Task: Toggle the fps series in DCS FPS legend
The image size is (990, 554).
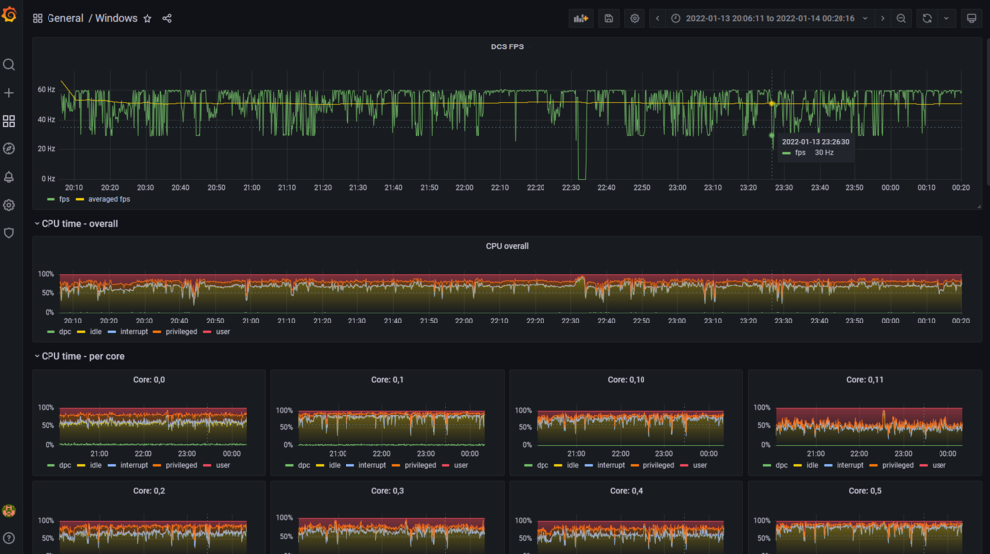Action: [64, 199]
